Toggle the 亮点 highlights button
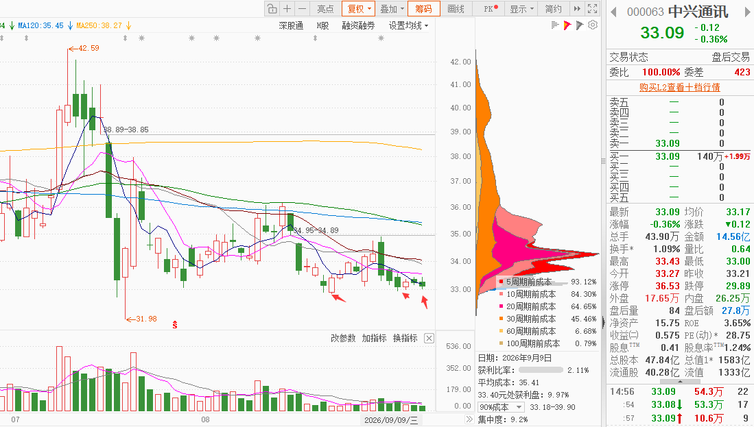 tap(325, 9)
